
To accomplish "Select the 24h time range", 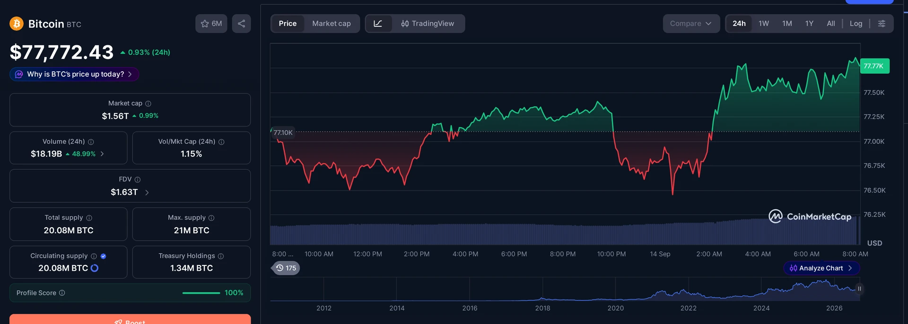I will click(x=739, y=24).
